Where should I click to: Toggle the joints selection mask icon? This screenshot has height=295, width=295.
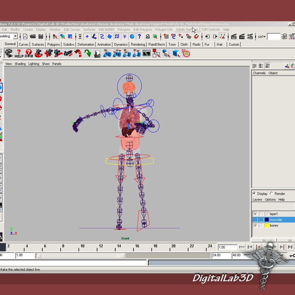pos(94,37)
